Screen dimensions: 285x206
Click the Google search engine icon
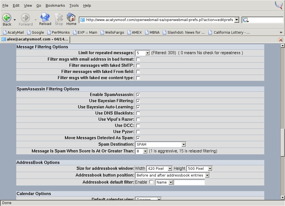[x=245, y=20]
